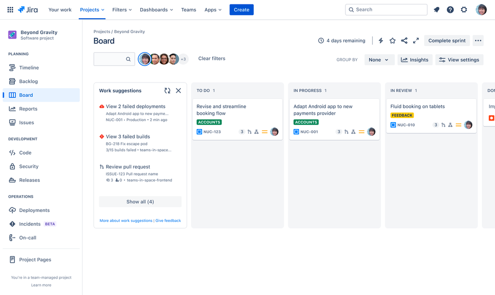Open the notifications bell icon
The height and width of the screenshot is (295, 495).
click(437, 9)
